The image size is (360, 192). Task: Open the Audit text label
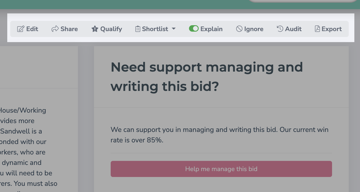coord(293,29)
